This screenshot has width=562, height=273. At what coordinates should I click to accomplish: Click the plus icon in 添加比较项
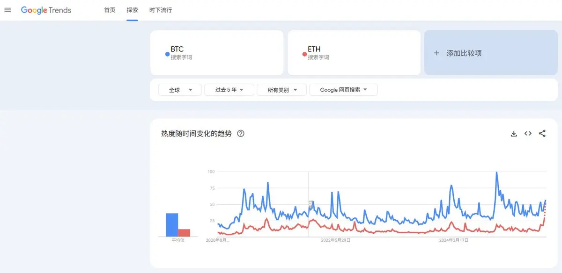coord(436,53)
